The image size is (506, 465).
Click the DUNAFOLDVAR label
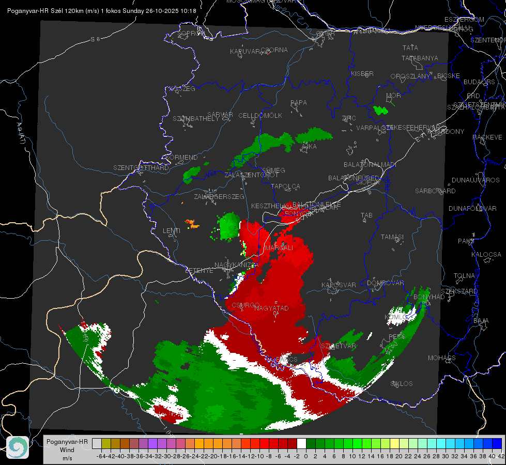472,208
